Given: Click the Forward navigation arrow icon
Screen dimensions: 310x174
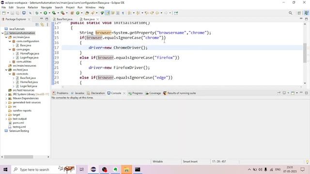Looking at the screenshot, I should pos(166,13).
